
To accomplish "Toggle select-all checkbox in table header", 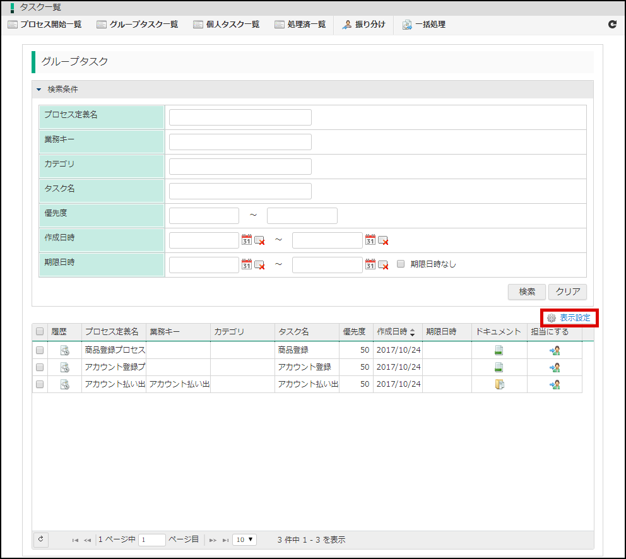I will (40, 332).
